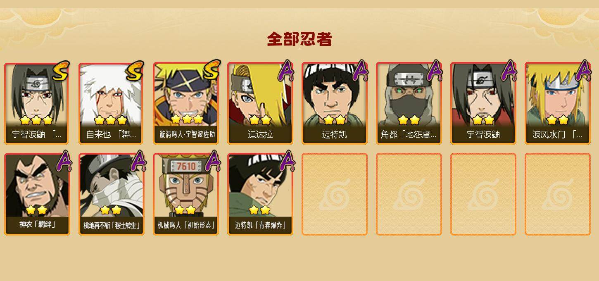Open the 桃地再不斩「秽土转生」card
Screen dimensions: 599x281
(x=111, y=194)
